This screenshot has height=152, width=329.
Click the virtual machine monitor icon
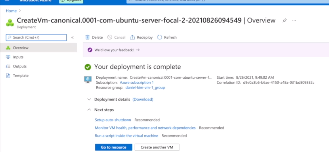click(88, 80)
